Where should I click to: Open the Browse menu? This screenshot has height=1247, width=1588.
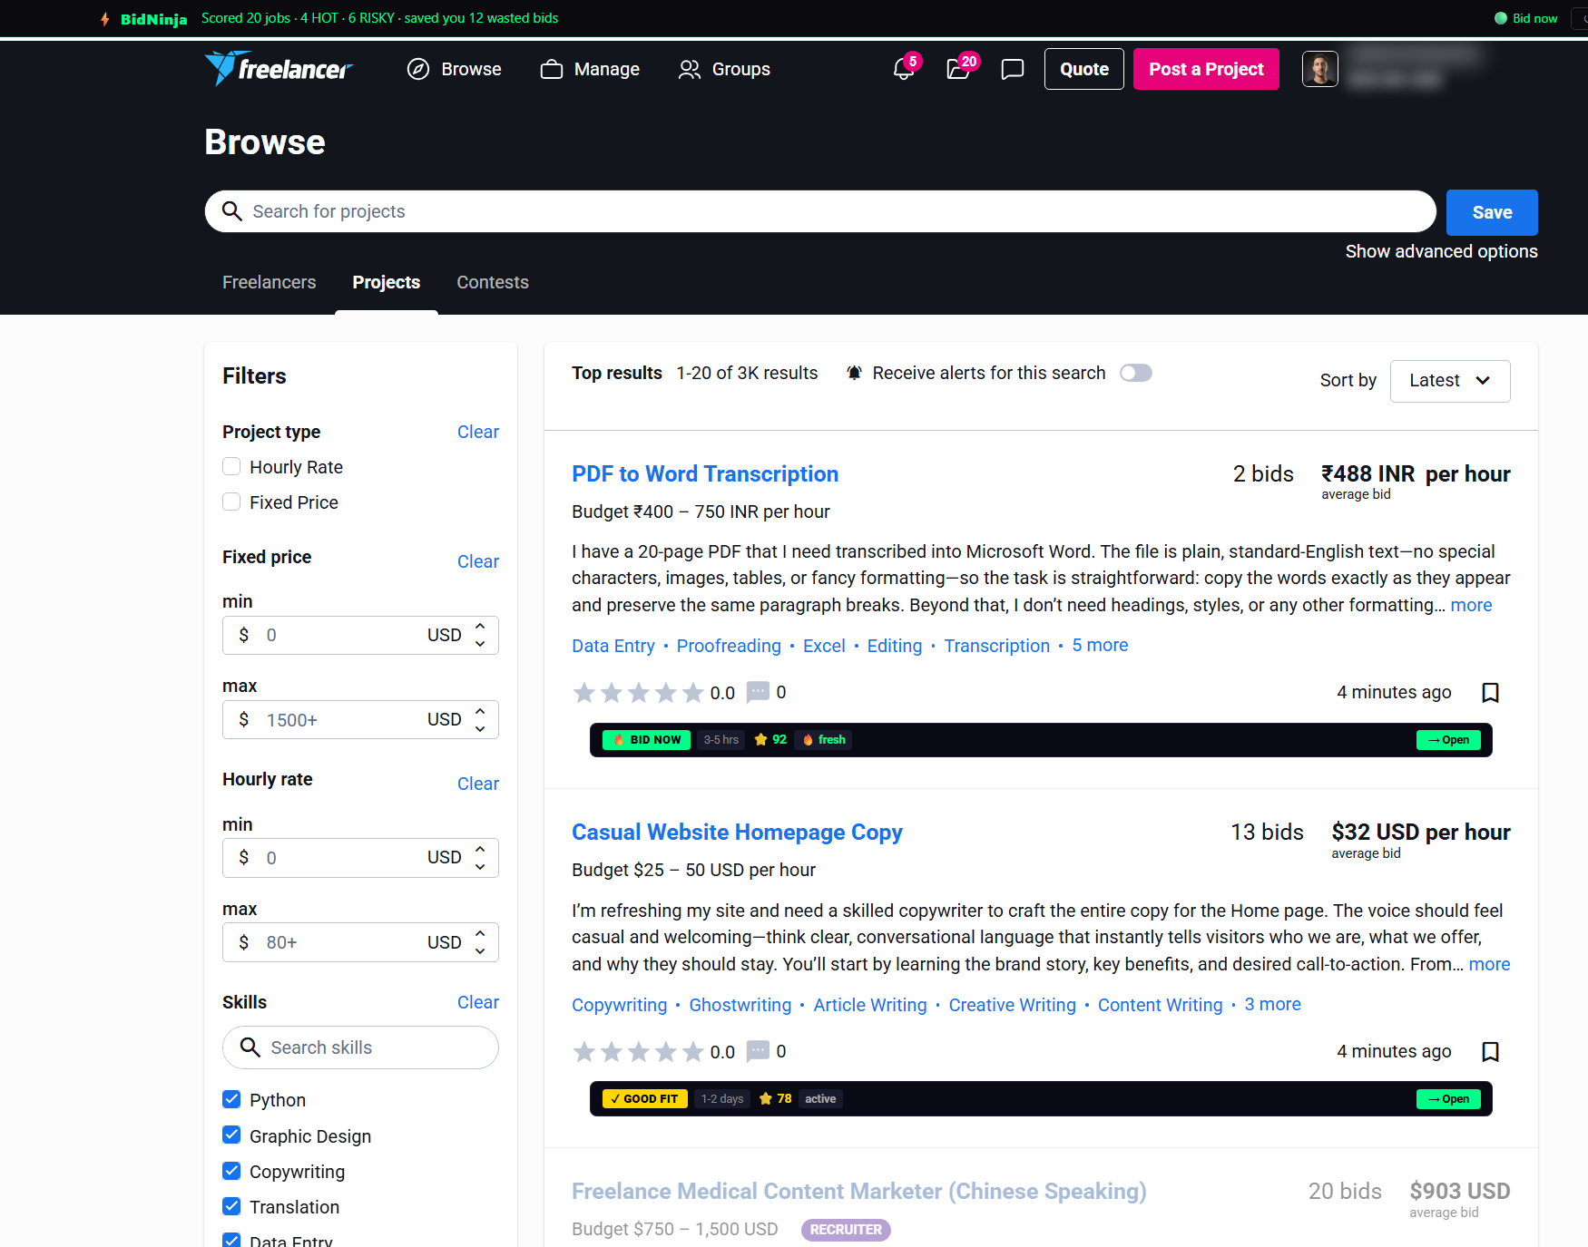pyautogui.click(x=455, y=69)
